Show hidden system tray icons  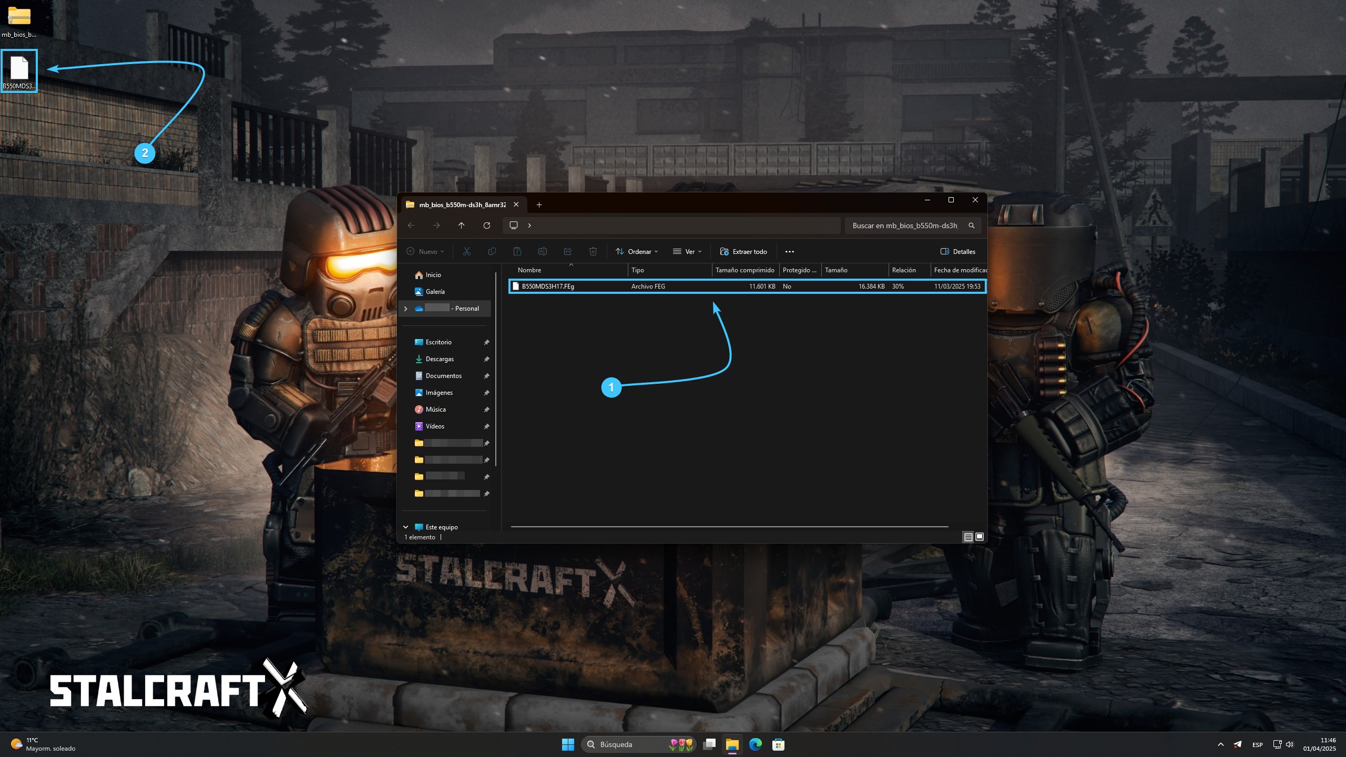[1221, 744]
